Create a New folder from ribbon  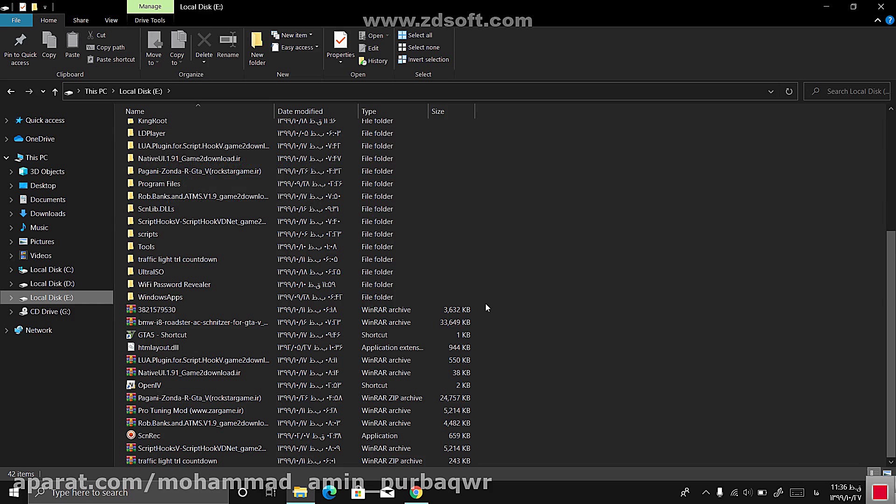257,42
